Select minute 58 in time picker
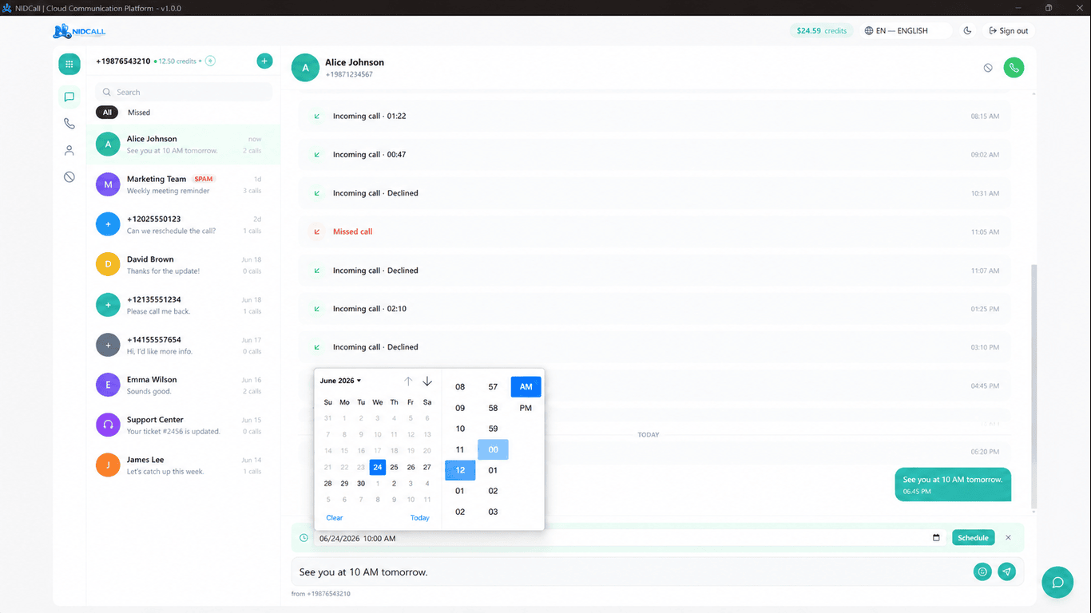This screenshot has height=613, width=1091. click(x=493, y=408)
